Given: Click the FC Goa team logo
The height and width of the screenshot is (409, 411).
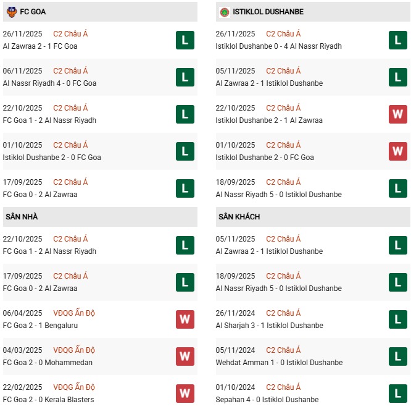Looking at the screenshot, I should (x=11, y=12).
